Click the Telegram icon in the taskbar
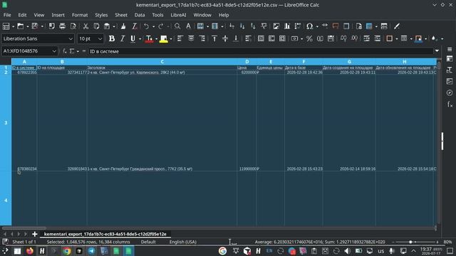 tap(92, 251)
